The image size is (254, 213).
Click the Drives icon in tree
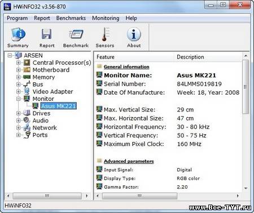(x=27, y=113)
